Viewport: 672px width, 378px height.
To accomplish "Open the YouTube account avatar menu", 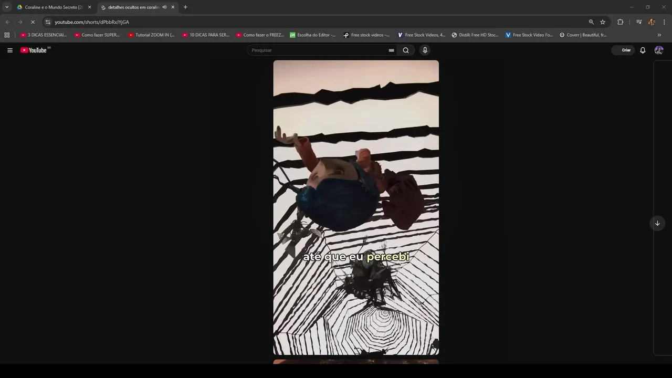I will point(659,50).
